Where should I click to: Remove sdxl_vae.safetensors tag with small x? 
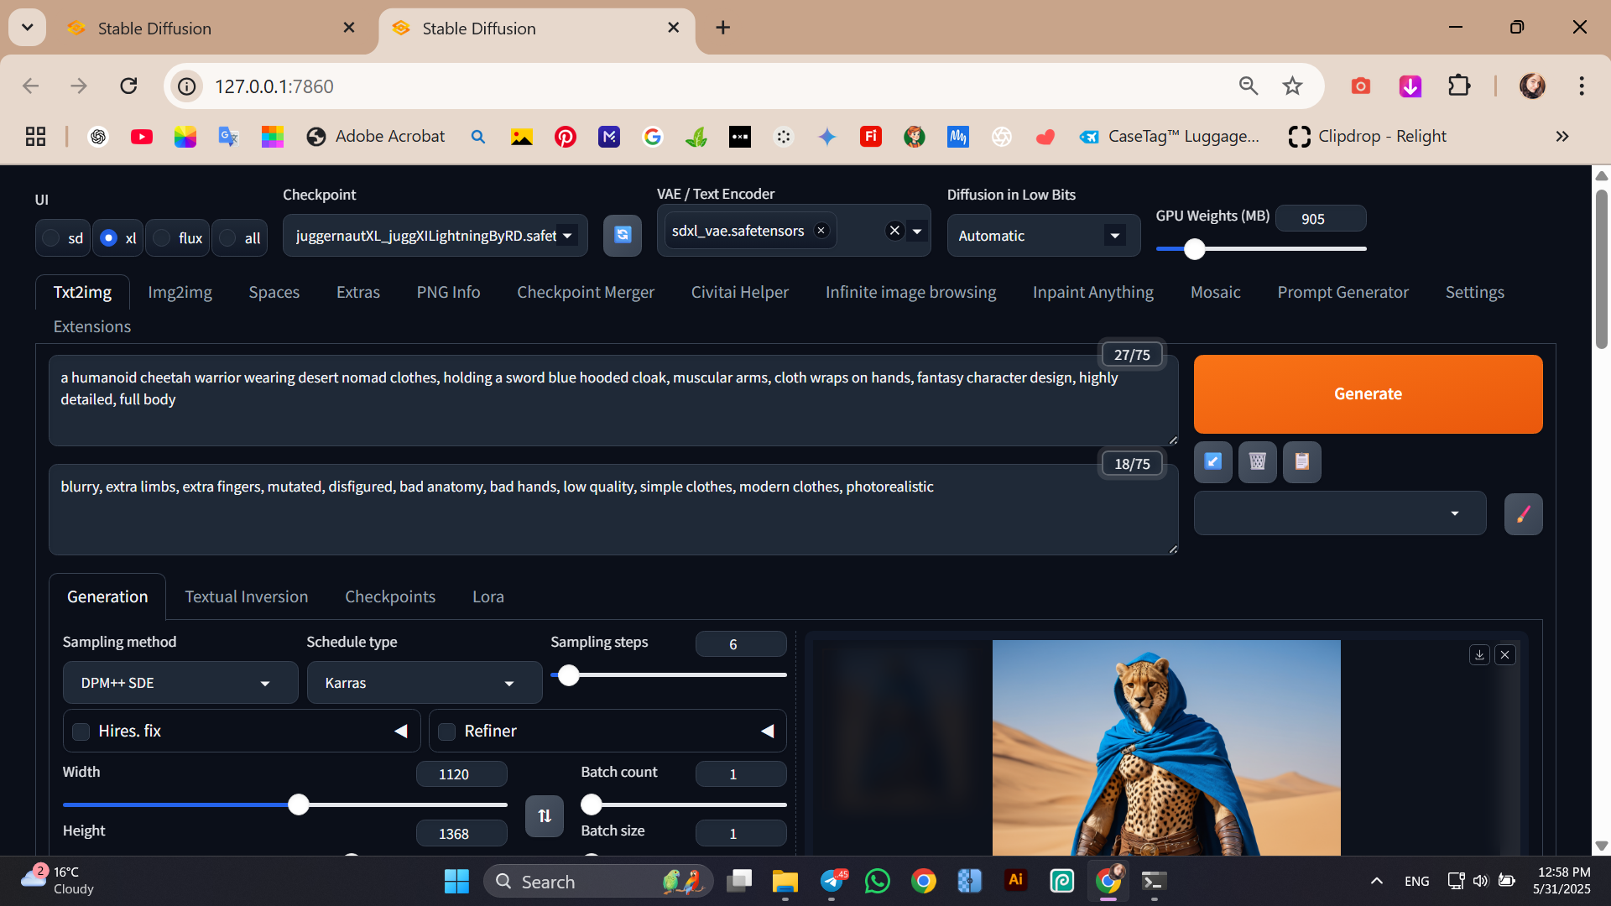click(x=821, y=231)
